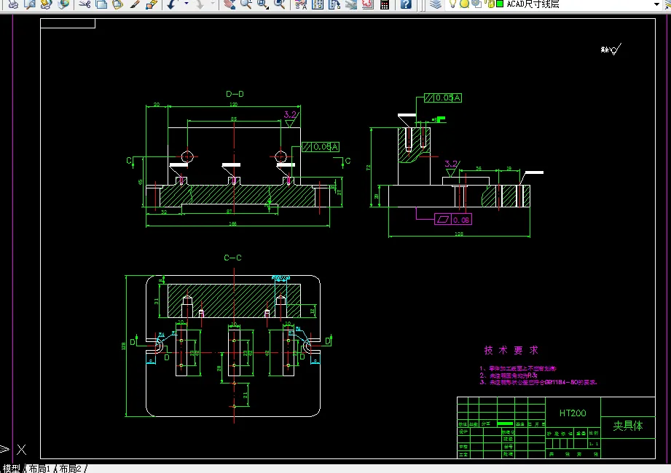Switch to the 布局2 layout tab
671x473 pixels.
[x=70, y=469]
